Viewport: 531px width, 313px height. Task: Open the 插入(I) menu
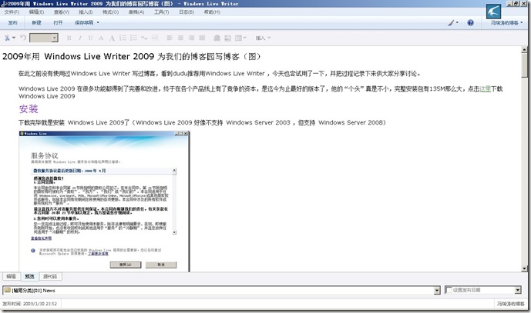pos(86,12)
